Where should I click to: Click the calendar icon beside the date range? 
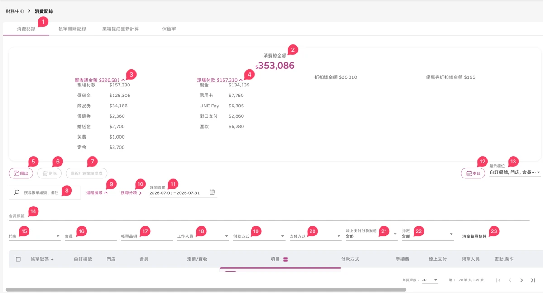coord(212,192)
